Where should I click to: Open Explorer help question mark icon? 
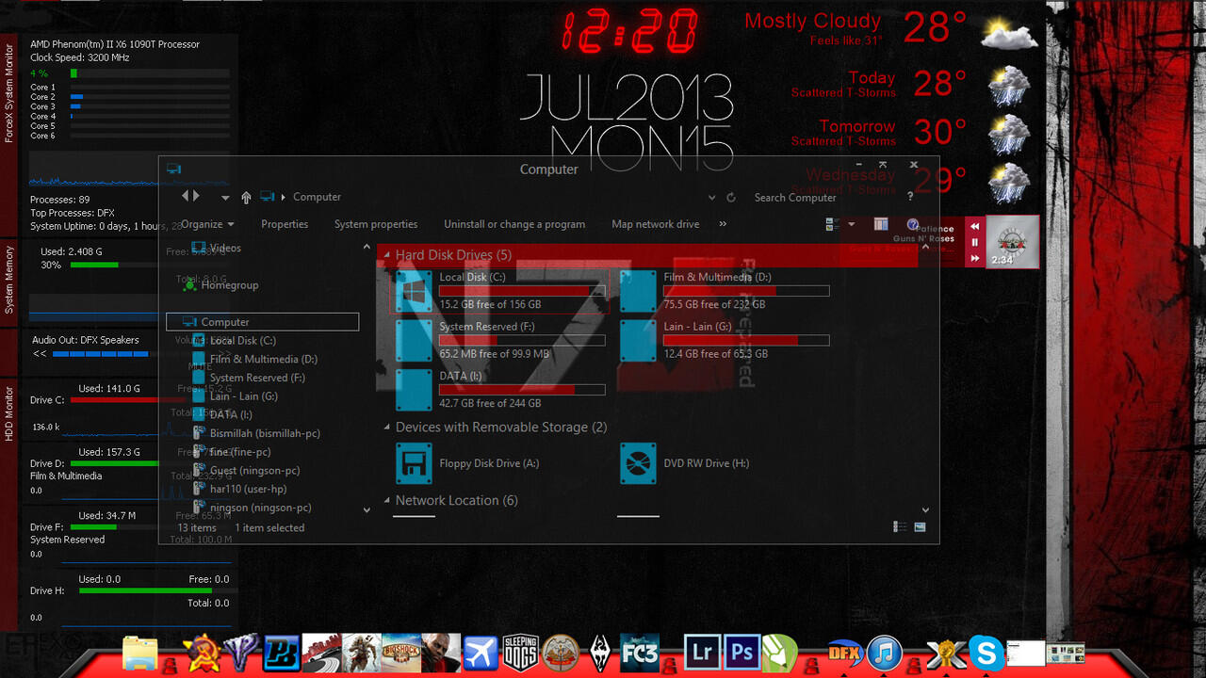[912, 225]
